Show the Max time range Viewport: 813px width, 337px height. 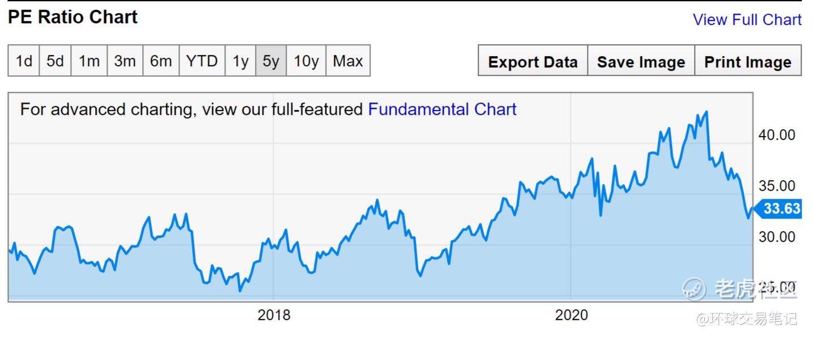[348, 61]
